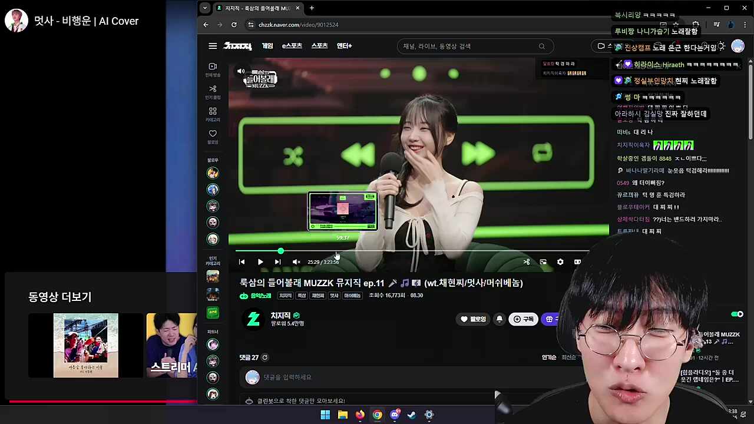Select the 팔로잉 heart icon in sidebar
The height and width of the screenshot is (424, 754).
point(213,134)
